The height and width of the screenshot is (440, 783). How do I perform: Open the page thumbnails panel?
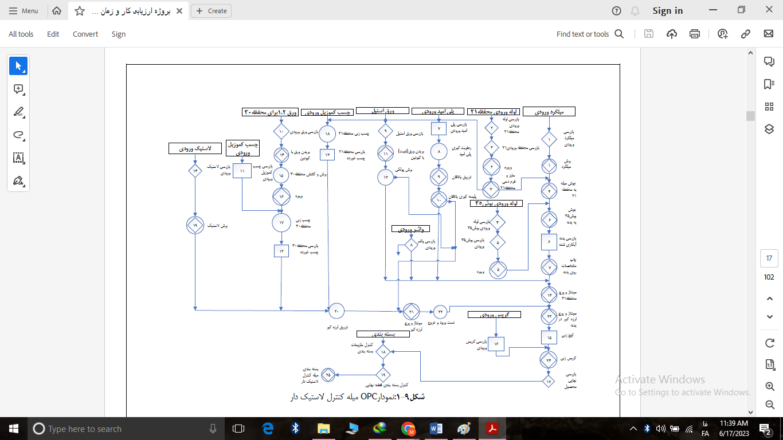[x=769, y=107]
